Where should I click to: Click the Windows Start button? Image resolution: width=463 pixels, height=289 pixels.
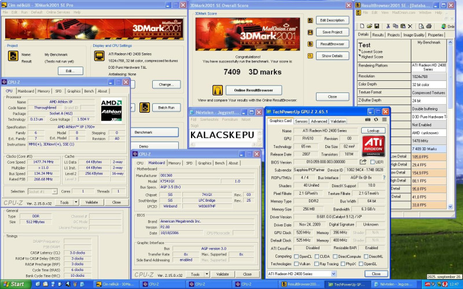(15, 284)
